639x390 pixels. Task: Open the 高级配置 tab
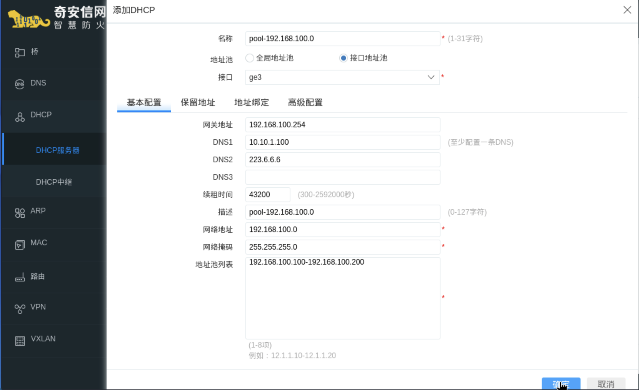305,103
